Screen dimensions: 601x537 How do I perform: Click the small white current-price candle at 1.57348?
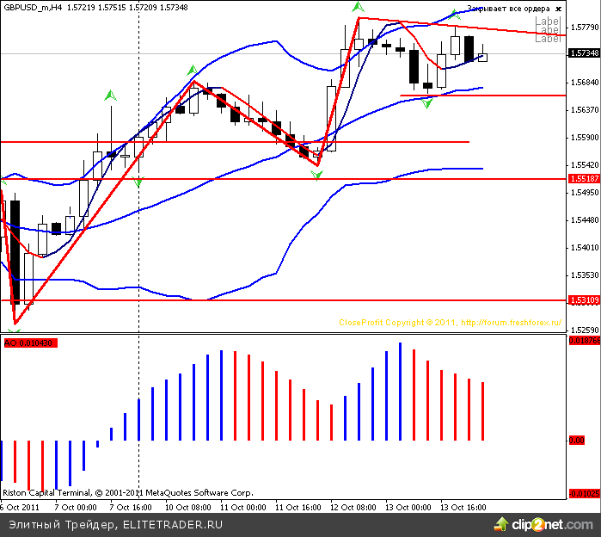click(482, 58)
